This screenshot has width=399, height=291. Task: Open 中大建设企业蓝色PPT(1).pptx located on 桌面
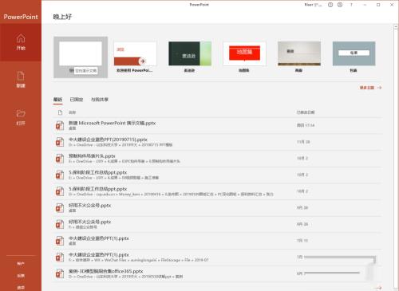218,241
